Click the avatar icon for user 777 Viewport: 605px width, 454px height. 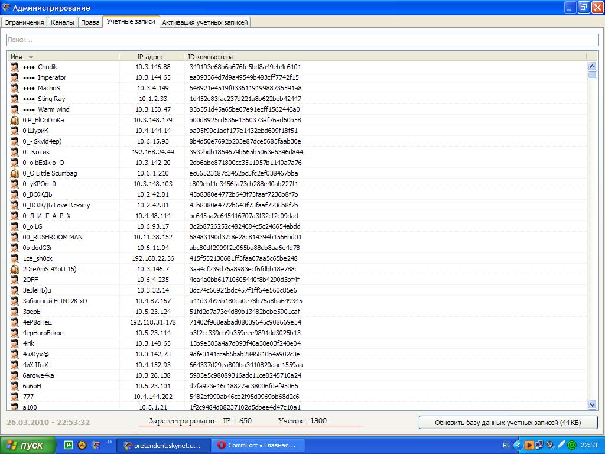15,397
